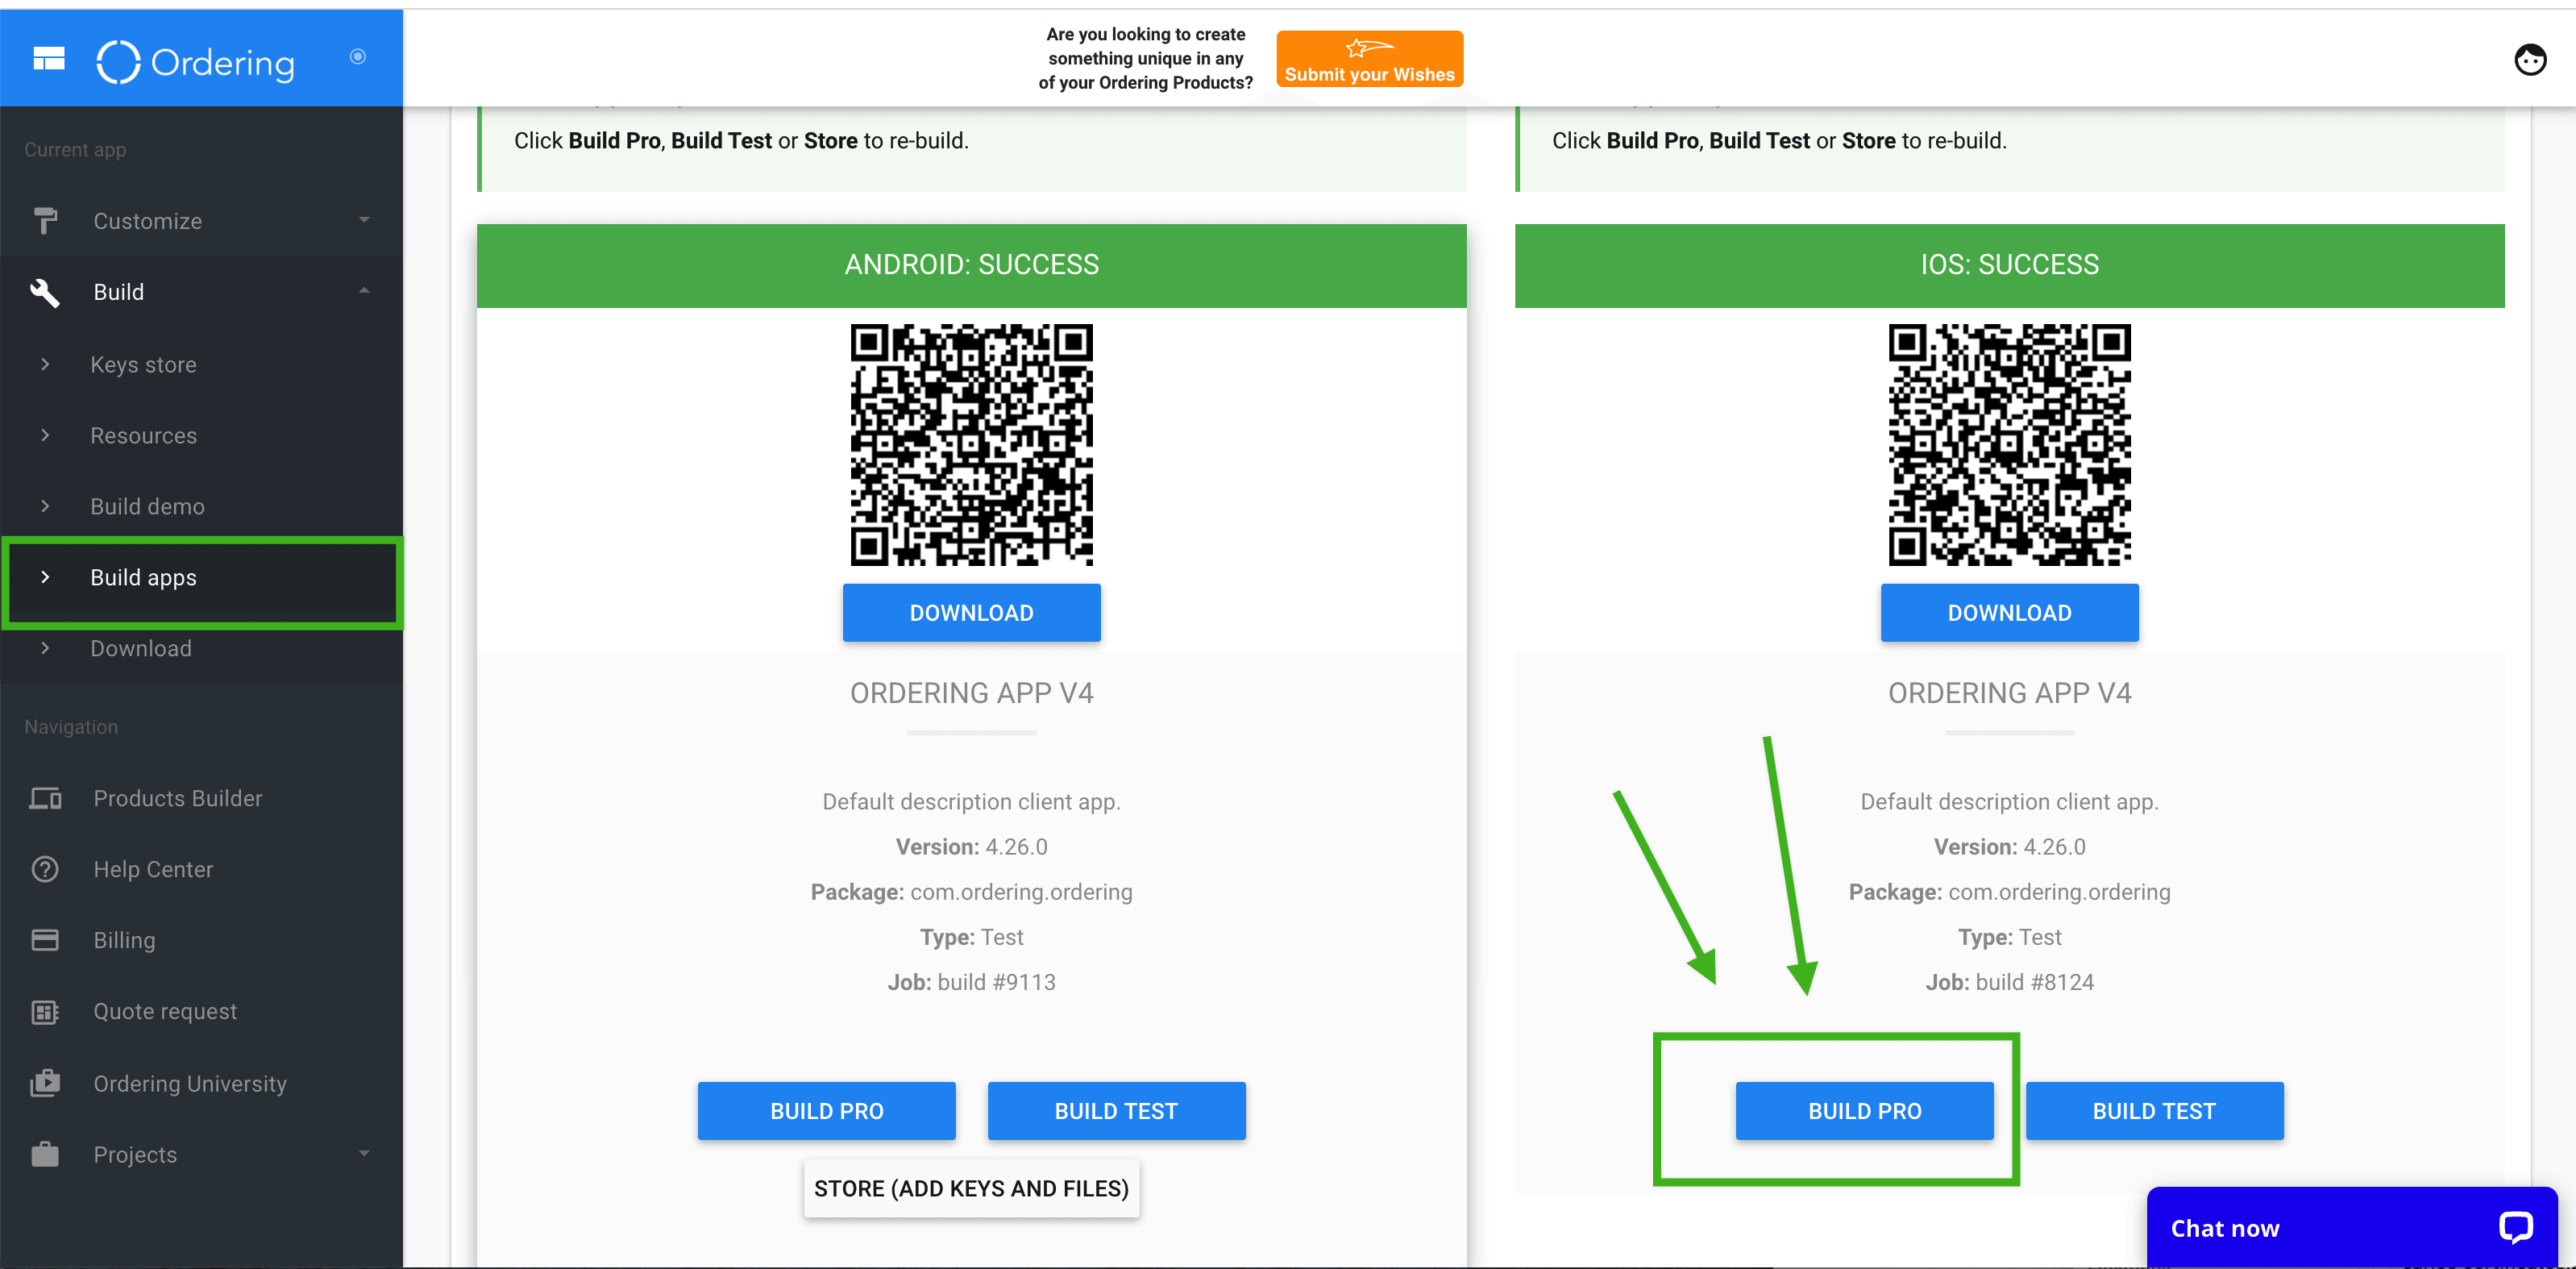Screen dimensions: 2576x1269
Task: Click chevron next to Resources
Action: click(x=45, y=435)
